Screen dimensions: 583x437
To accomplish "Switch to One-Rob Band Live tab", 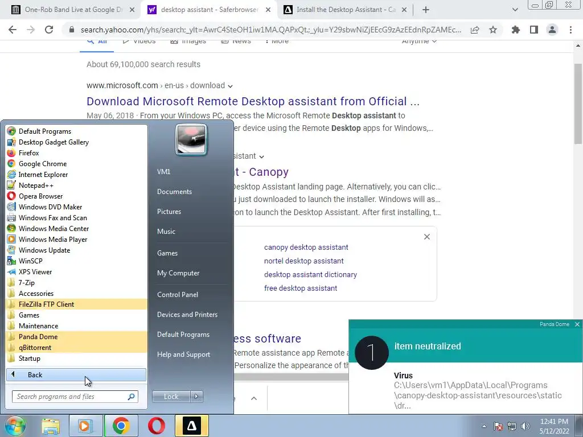I will click(x=73, y=10).
